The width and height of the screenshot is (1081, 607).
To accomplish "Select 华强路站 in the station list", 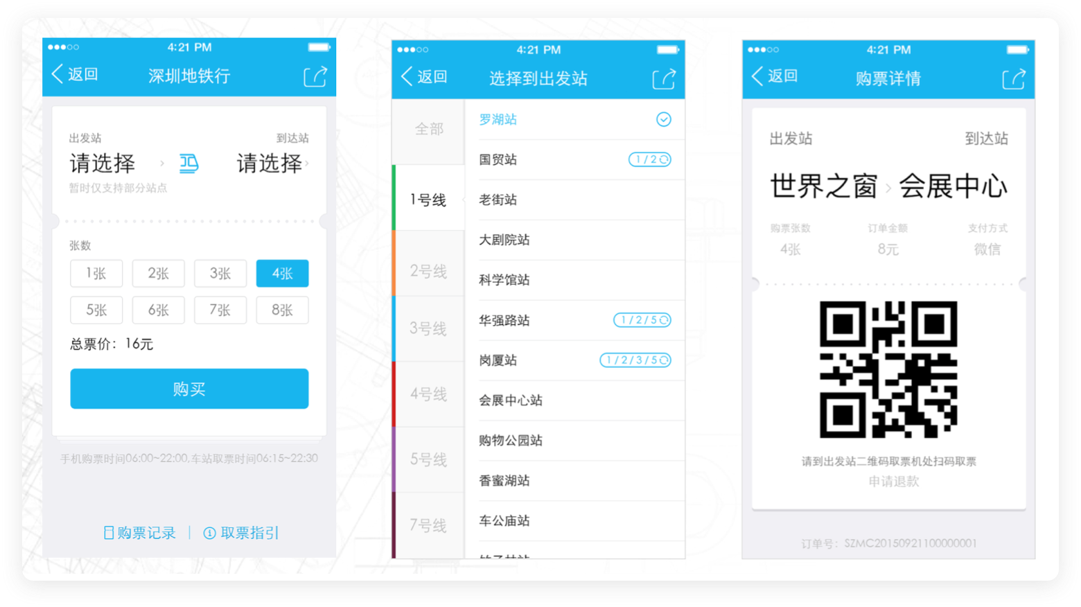I will 574,321.
